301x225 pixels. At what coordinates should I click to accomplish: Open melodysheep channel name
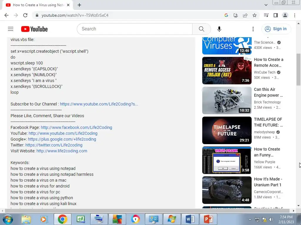(x=264, y=132)
